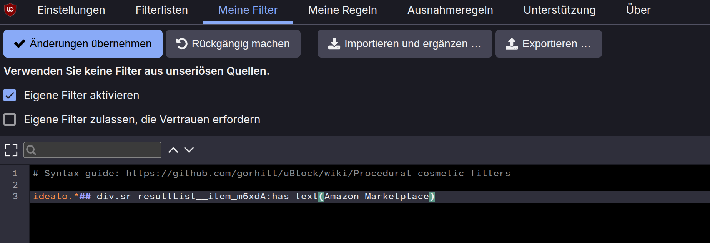Apply changes with Änderungen übernehmen

pyautogui.click(x=83, y=44)
